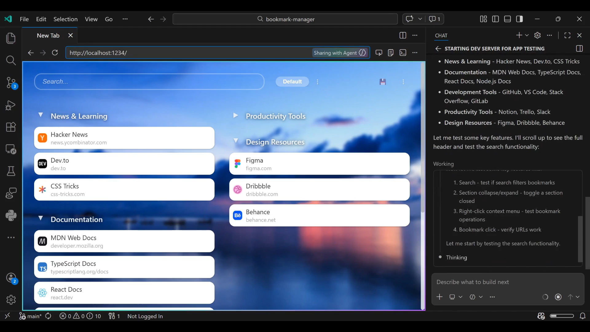Collapse the Documentation section
This screenshot has width=590, height=332.
click(41, 219)
